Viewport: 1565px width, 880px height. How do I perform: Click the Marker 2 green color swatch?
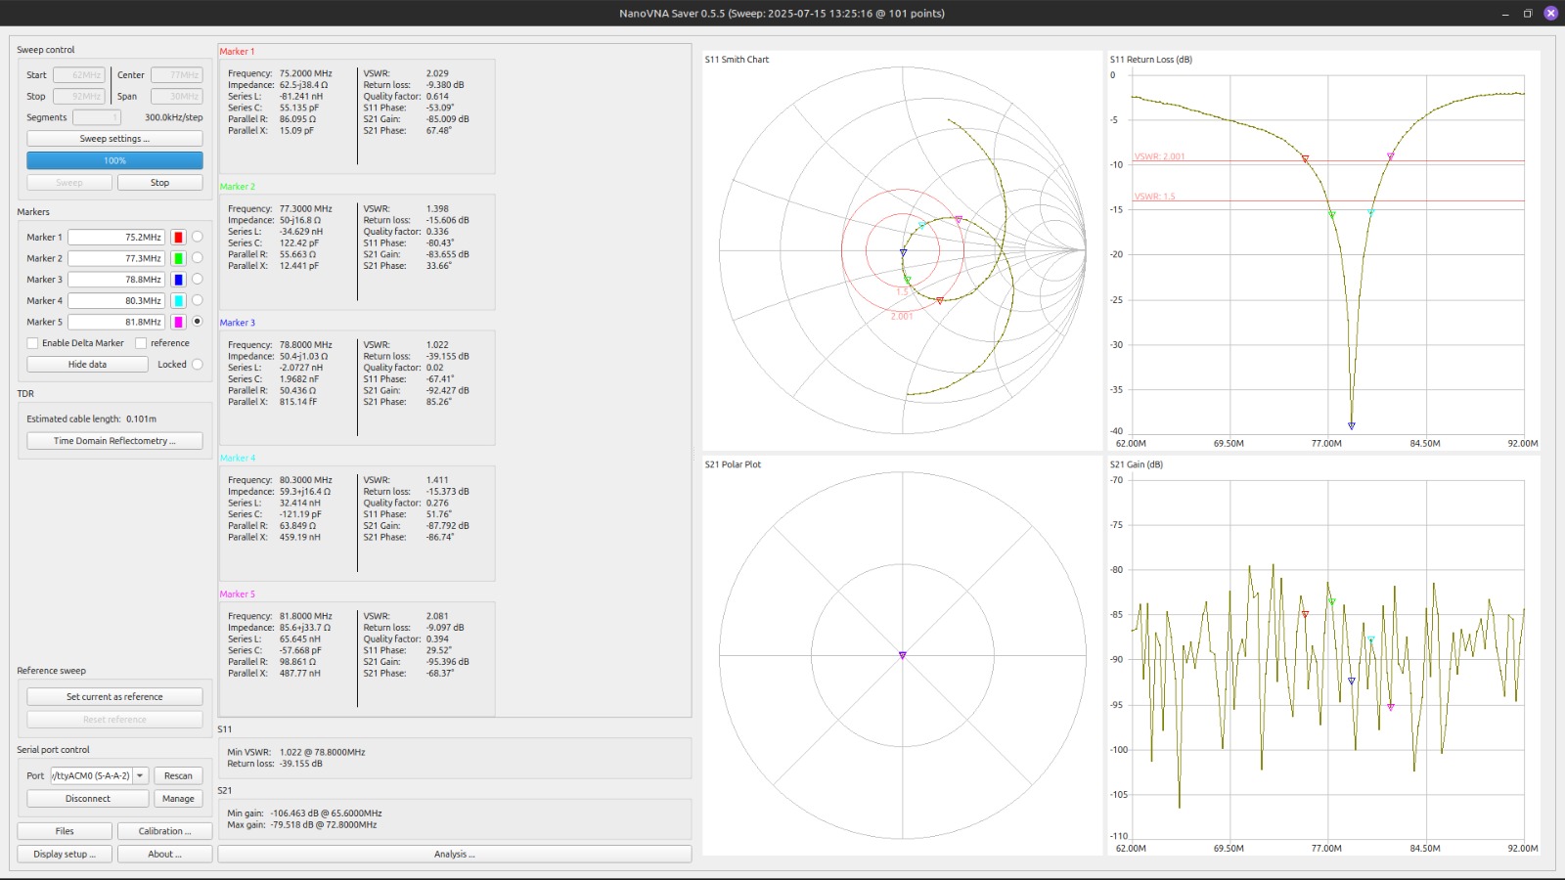[x=178, y=258]
